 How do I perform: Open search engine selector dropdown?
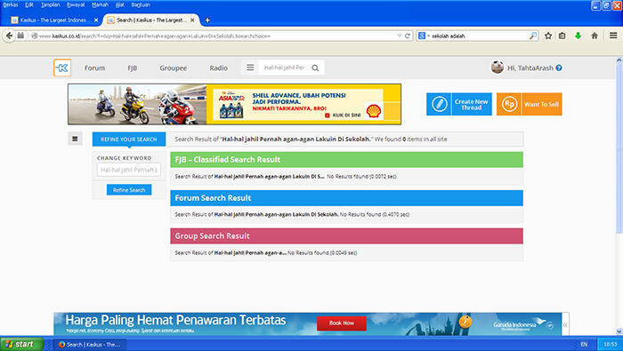(x=424, y=36)
